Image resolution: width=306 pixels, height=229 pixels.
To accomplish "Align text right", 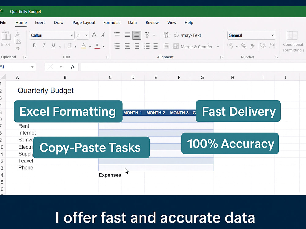I will coord(137,46).
